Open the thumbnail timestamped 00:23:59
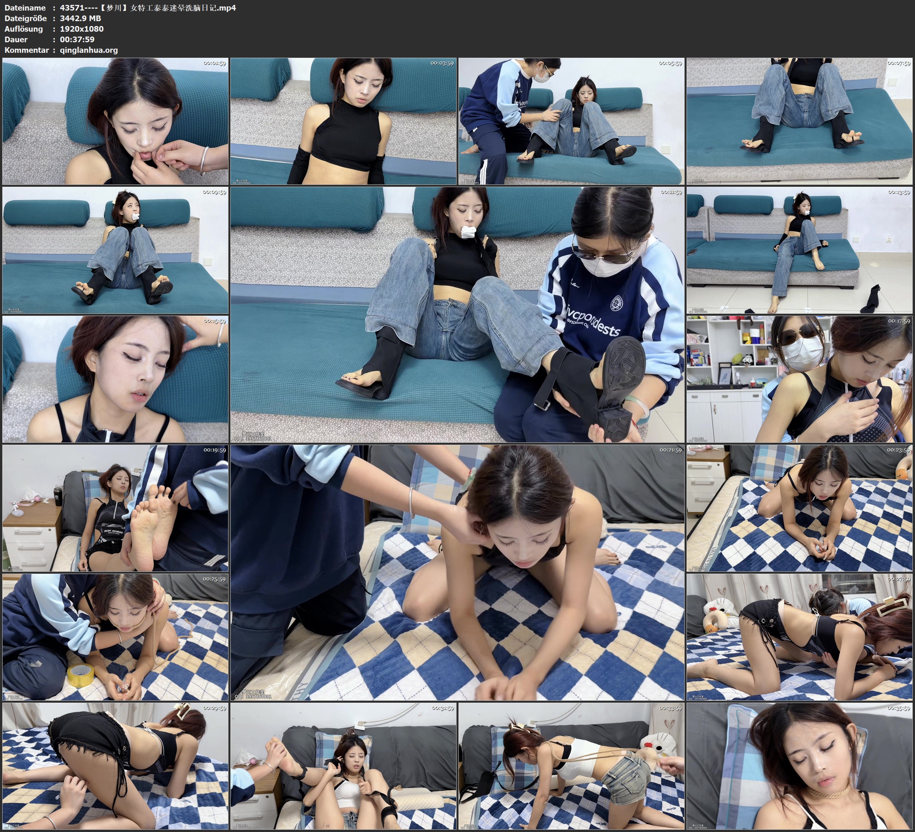The image size is (915, 832). pyautogui.click(x=799, y=508)
